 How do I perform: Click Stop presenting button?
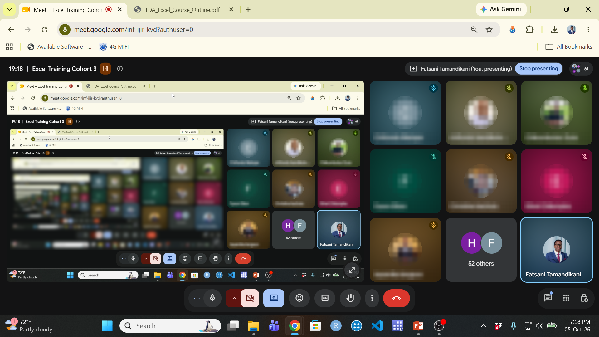(538, 69)
